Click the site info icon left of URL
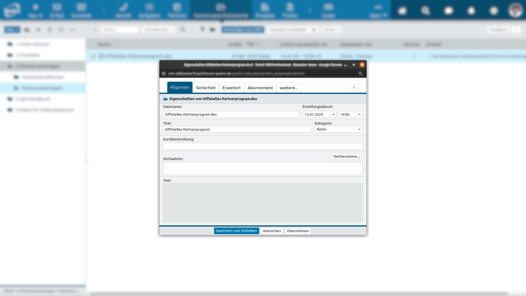Image resolution: width=526 pixels, height=296 pixels. 164,73
